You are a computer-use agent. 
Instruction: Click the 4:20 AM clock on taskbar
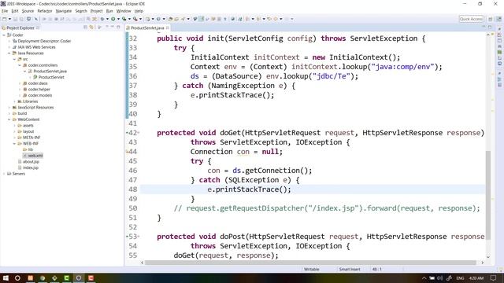pyautogui.click(x=476, y=277)
